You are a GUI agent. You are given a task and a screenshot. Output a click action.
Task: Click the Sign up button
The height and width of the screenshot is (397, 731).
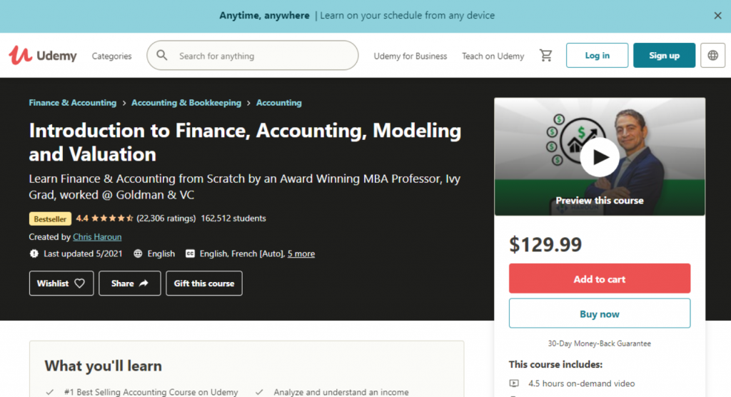(x=664, y=55)
